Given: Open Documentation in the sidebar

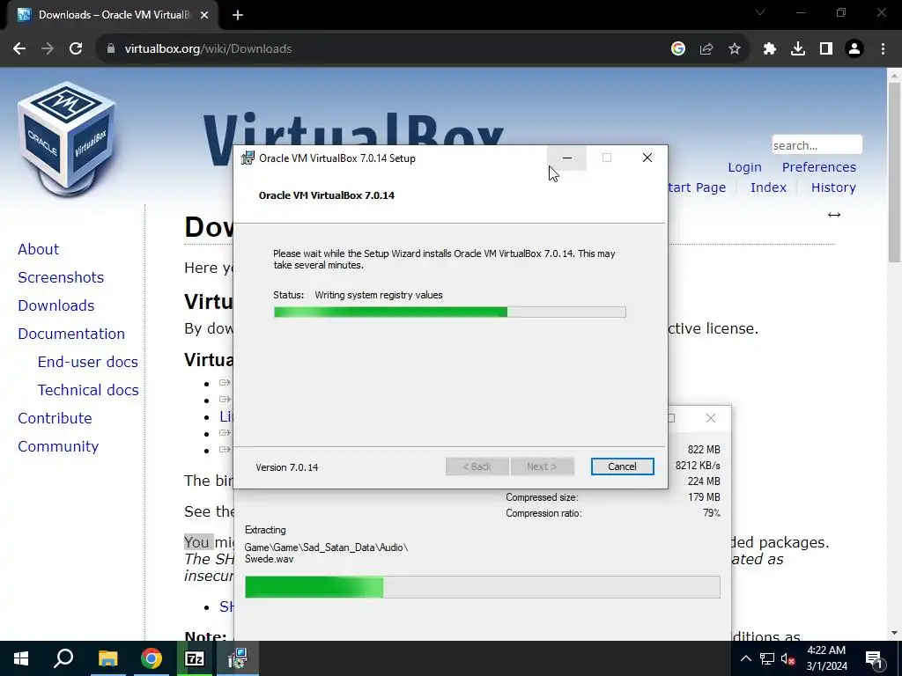Looking at the screenshot, I should 71,334.
